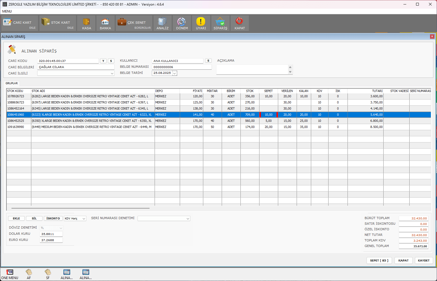The image size is (437, 281).
Task: Click the STOK ADI column header
Action: pos(93,91)
